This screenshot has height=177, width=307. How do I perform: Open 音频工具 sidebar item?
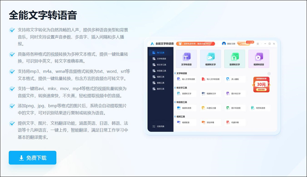click(161, 83)
